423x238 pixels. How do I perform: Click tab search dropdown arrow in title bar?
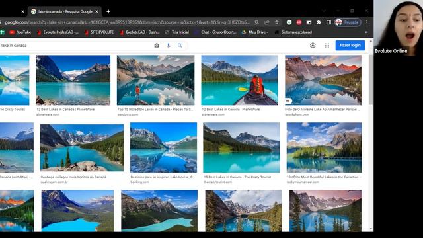click(x=324, y=11)
